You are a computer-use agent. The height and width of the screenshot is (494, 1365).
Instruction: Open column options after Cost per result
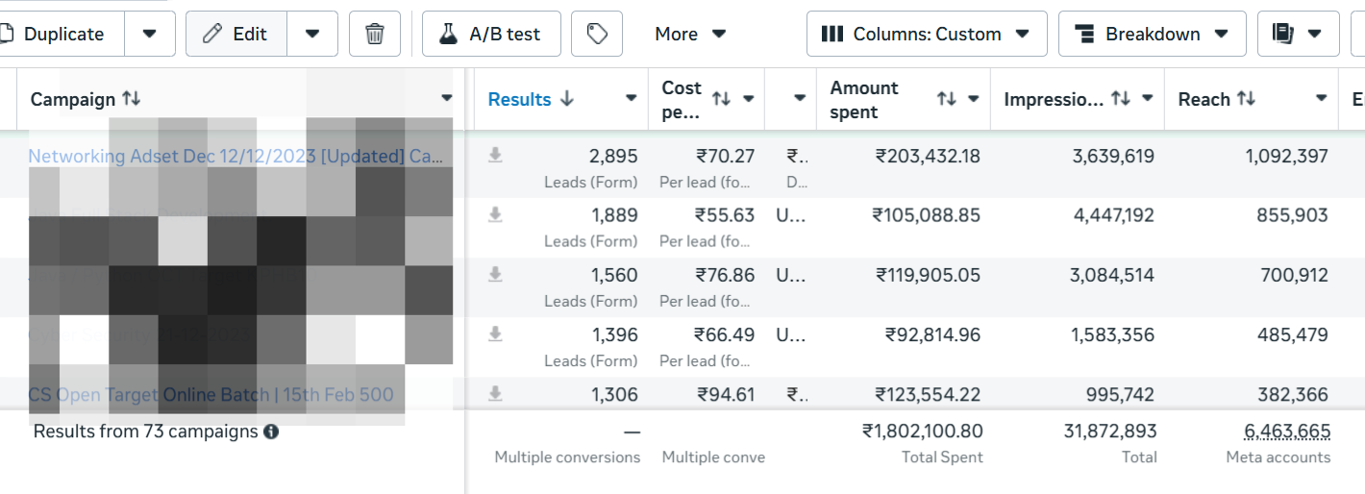[799, 99]
